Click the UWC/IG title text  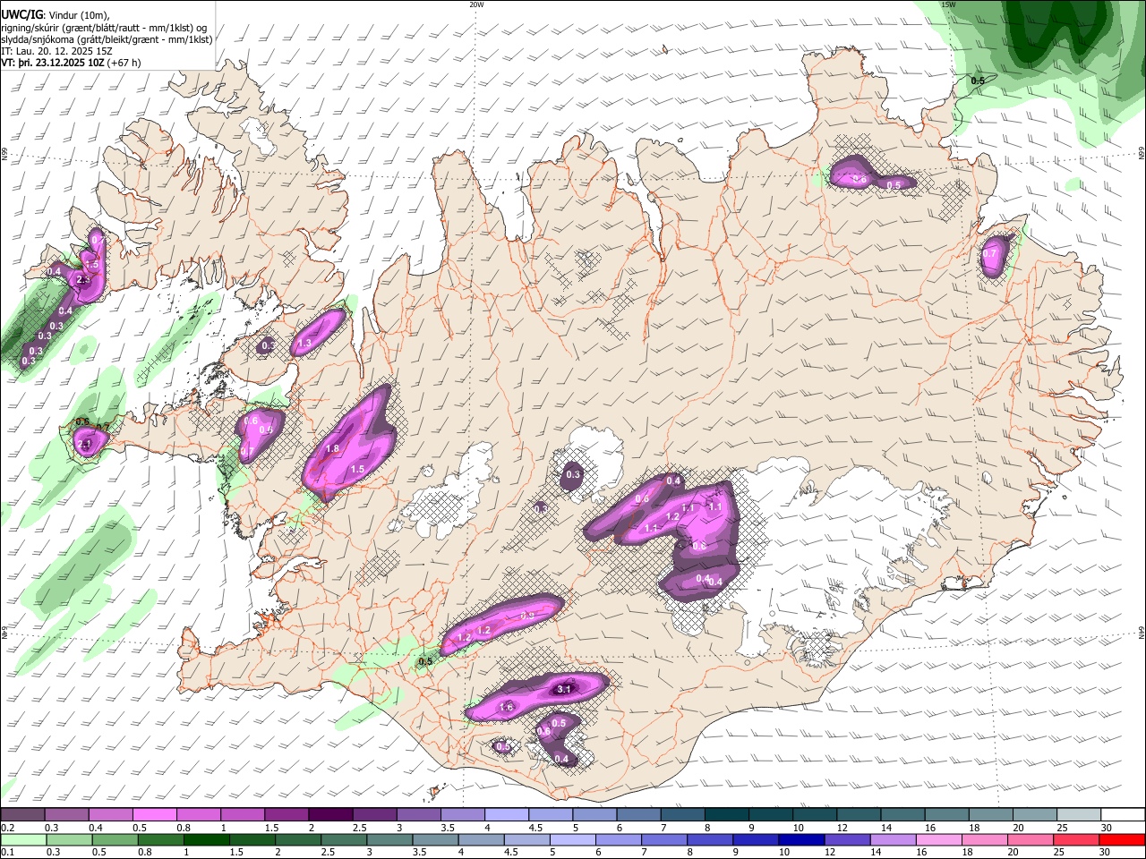tap(21, 15)
